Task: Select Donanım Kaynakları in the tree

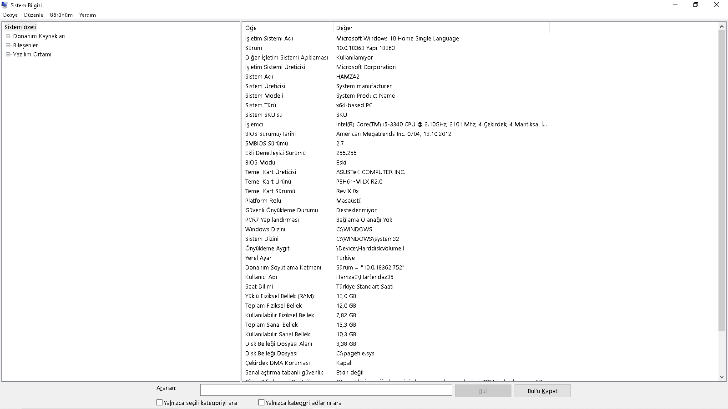Action: pos(39,36)
